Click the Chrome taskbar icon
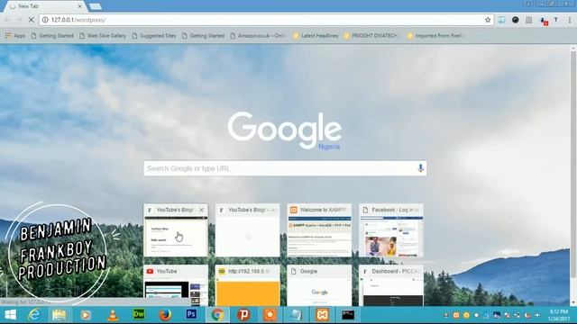Image resolution: width=577 pixels, height=324 pixels. tap(217, 315)
